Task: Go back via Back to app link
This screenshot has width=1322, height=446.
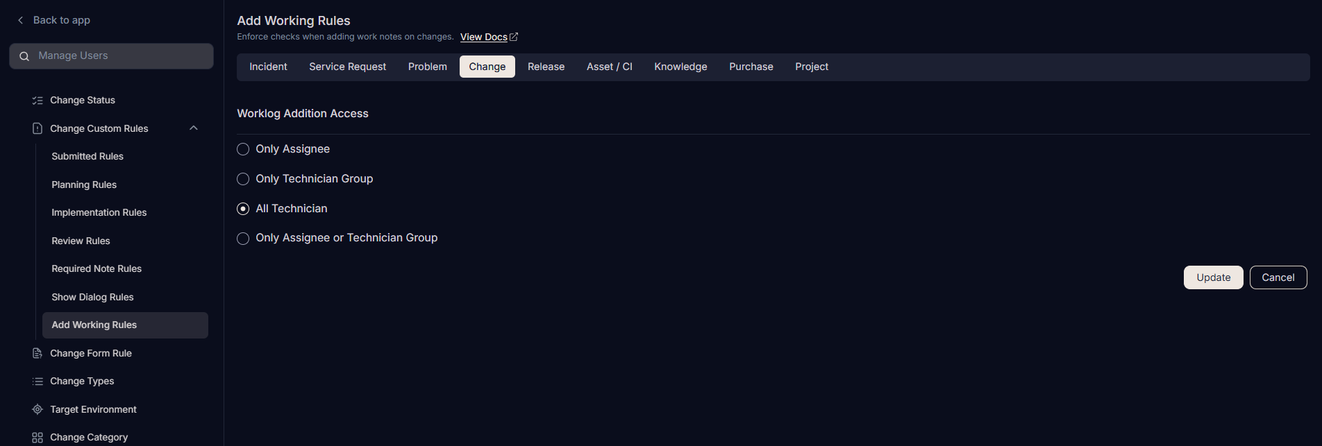Action: tap(62, 20)
